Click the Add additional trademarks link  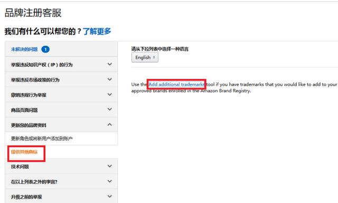176,84
